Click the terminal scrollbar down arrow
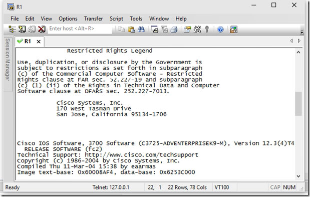The image size is (310, 197). pyautogui.click(x=298, y=176)
